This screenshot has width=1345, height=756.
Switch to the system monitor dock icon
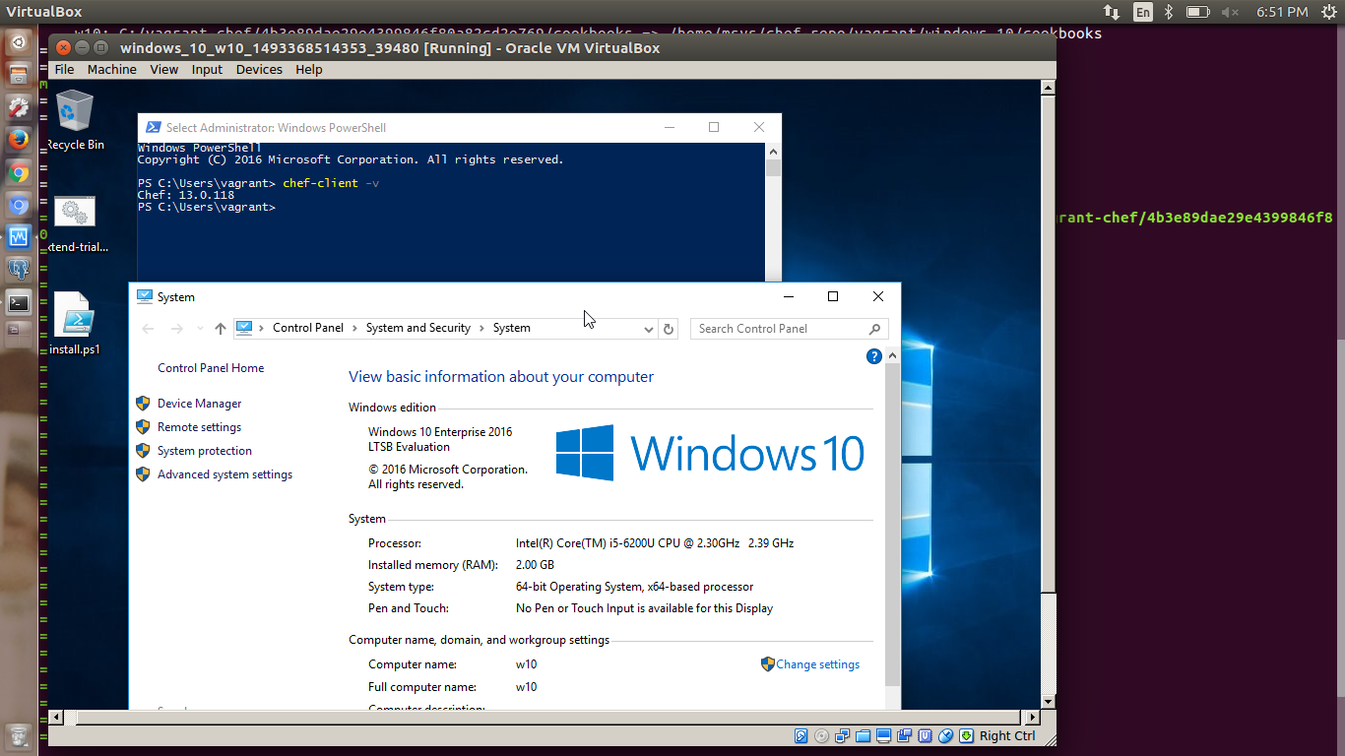[x=19, y=237]
